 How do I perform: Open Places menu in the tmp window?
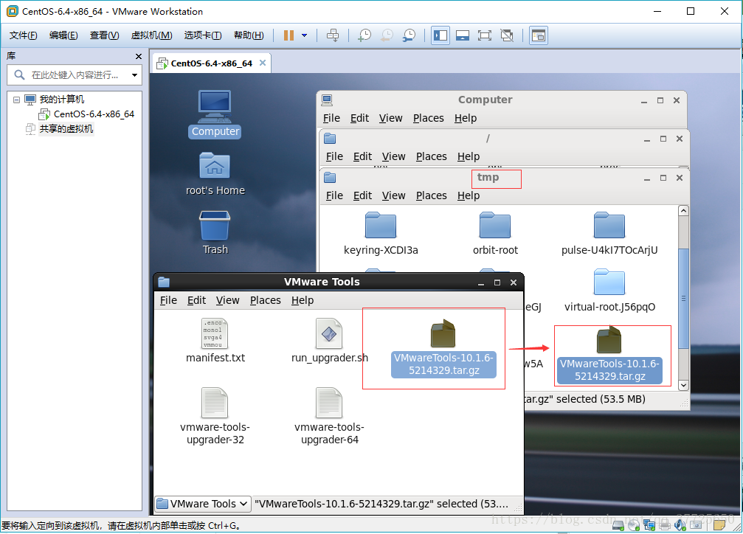[x=431, y=195]
